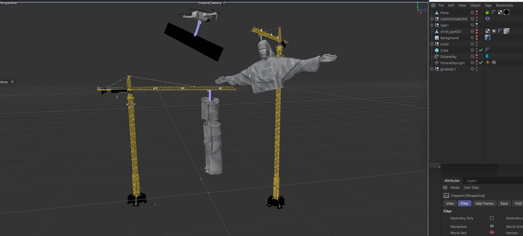The height and width of the screenshot is (236, 523).
Task: Select the blue sphere material tag on Background
Action: 487,37
